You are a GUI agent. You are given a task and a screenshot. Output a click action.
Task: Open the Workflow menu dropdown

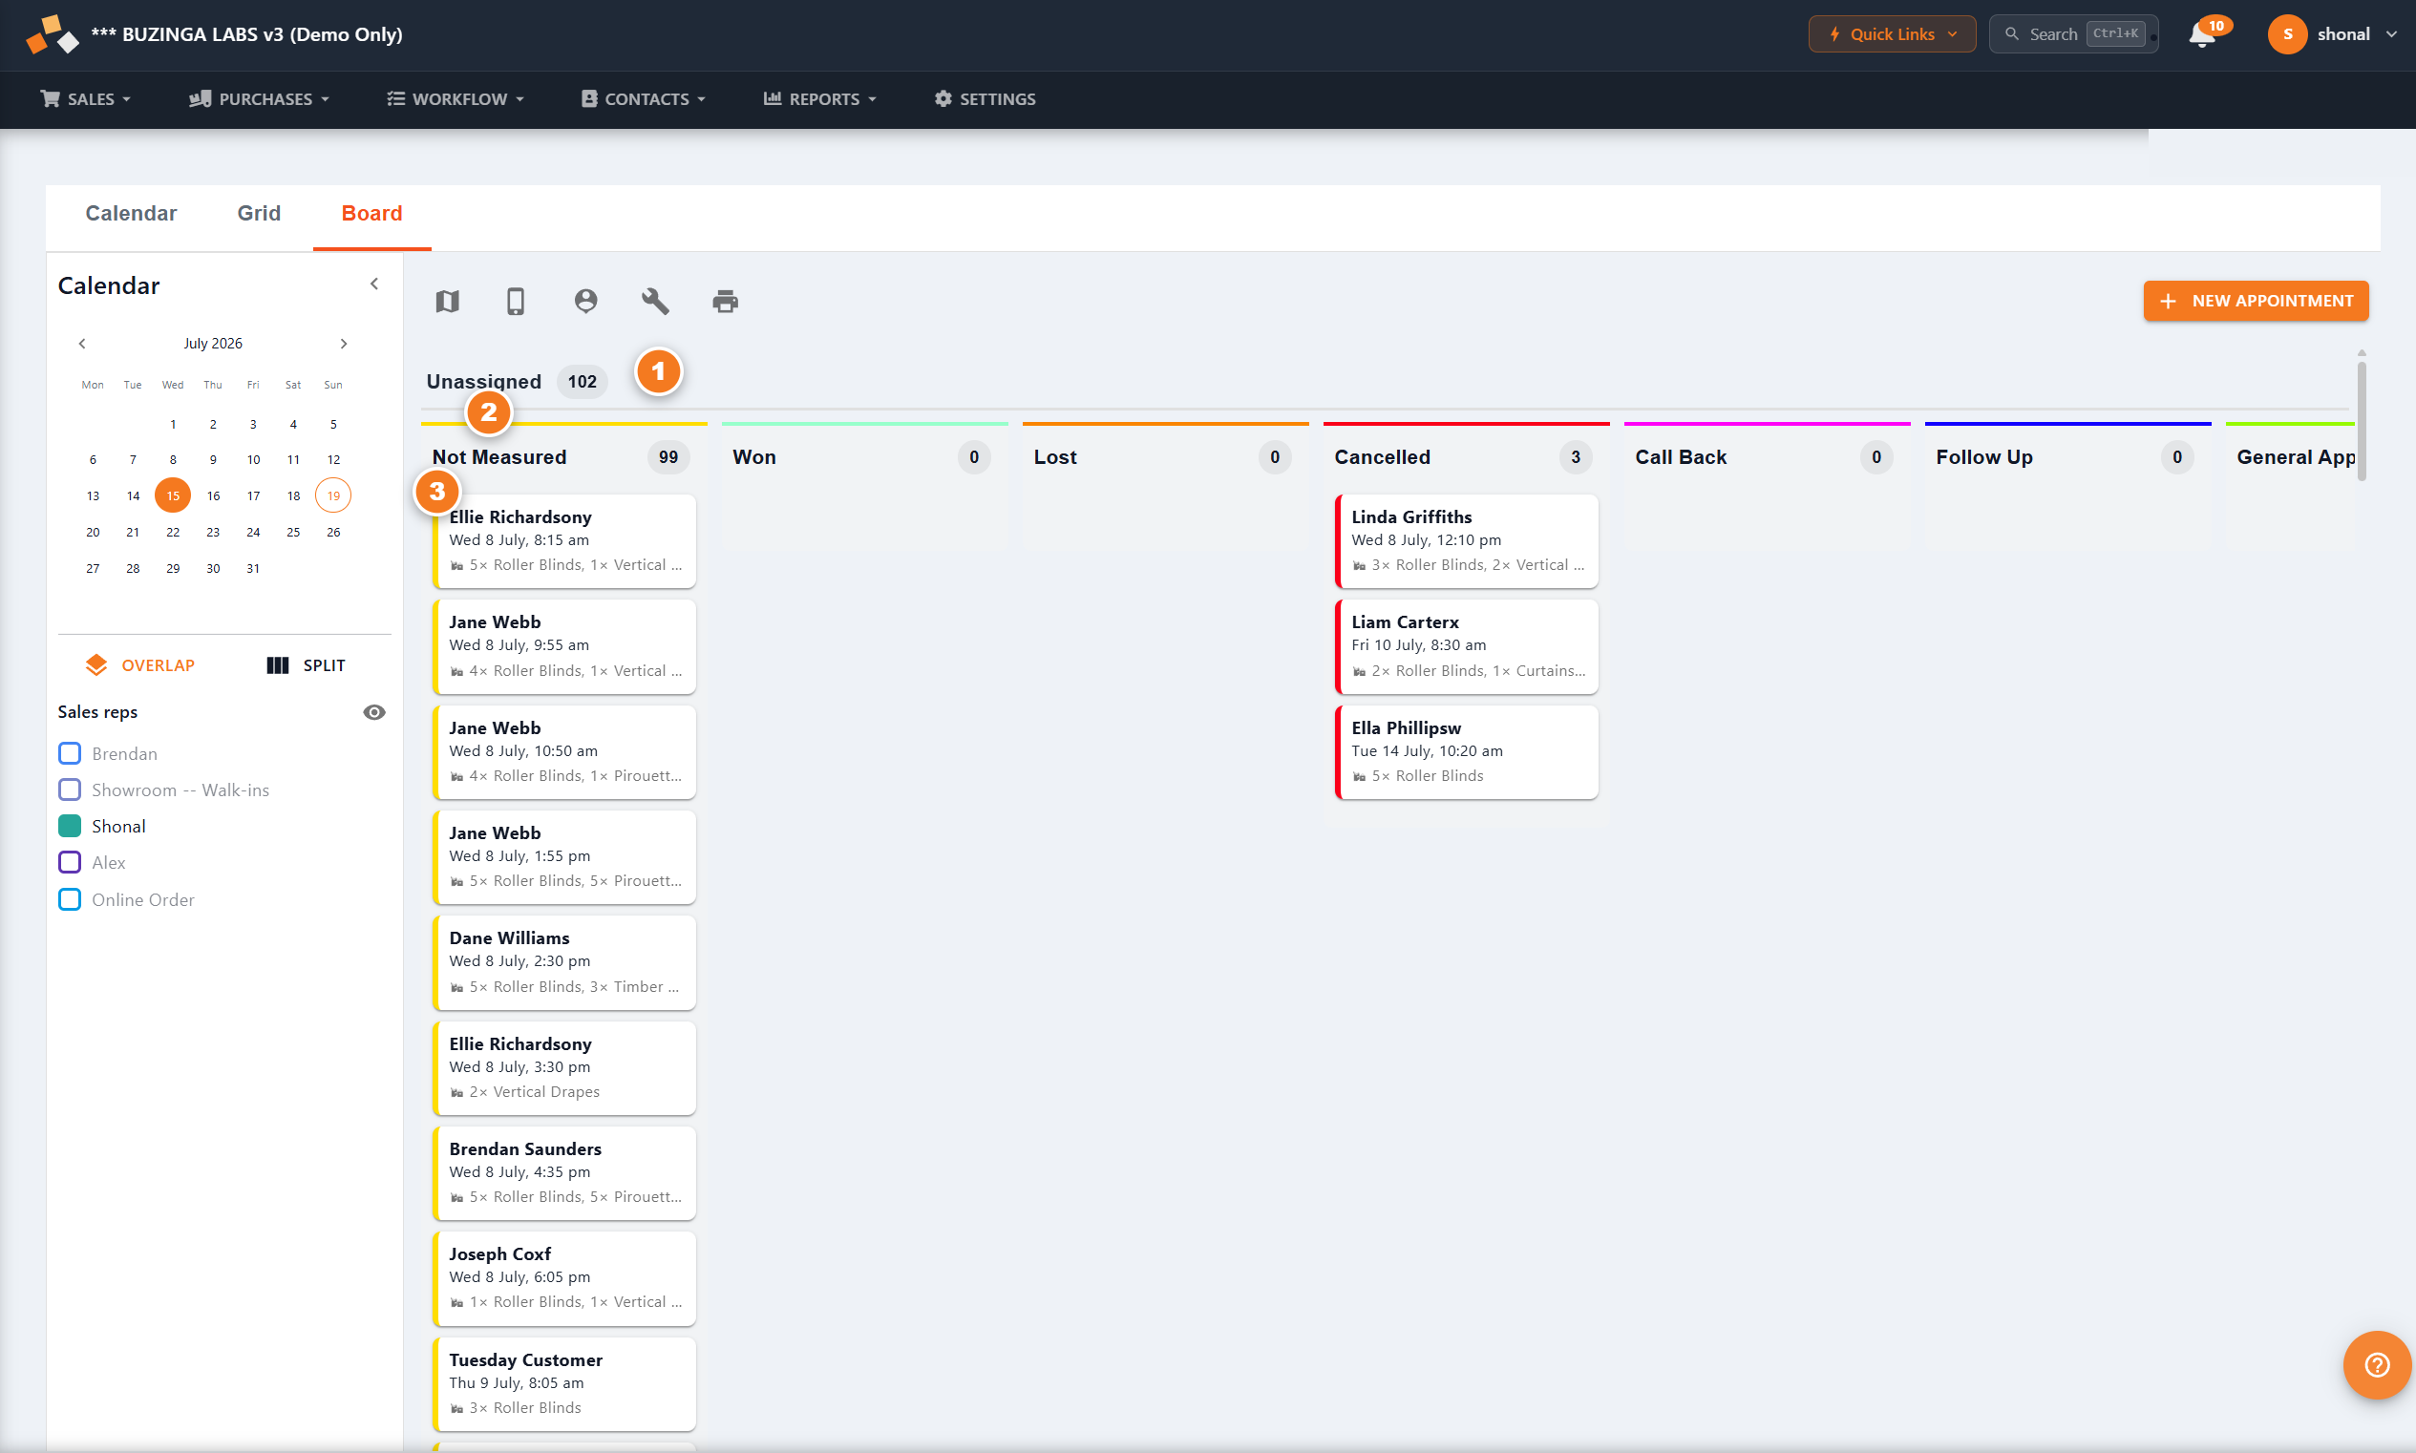pos(456,99)
